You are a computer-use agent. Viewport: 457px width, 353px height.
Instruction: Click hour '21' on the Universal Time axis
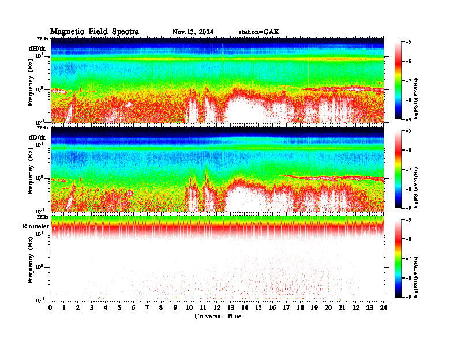coord(342,308)
